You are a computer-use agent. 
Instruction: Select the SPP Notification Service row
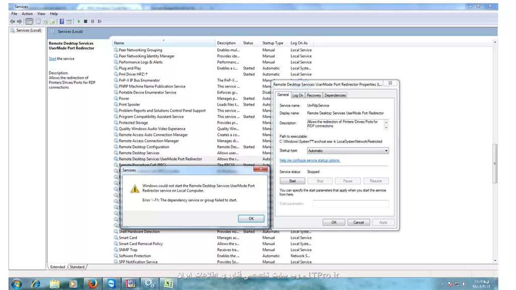[214, 262]
